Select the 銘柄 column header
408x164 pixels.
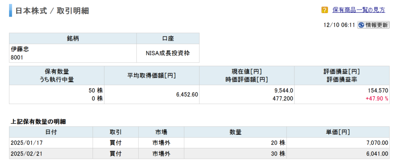pyautogui.click(x=73, y=39)
